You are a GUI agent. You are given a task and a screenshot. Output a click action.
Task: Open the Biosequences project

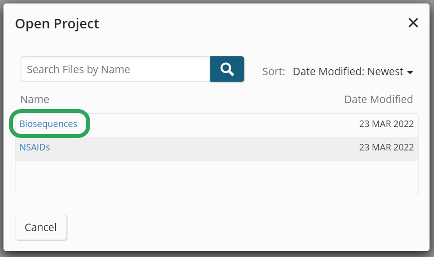48,124
